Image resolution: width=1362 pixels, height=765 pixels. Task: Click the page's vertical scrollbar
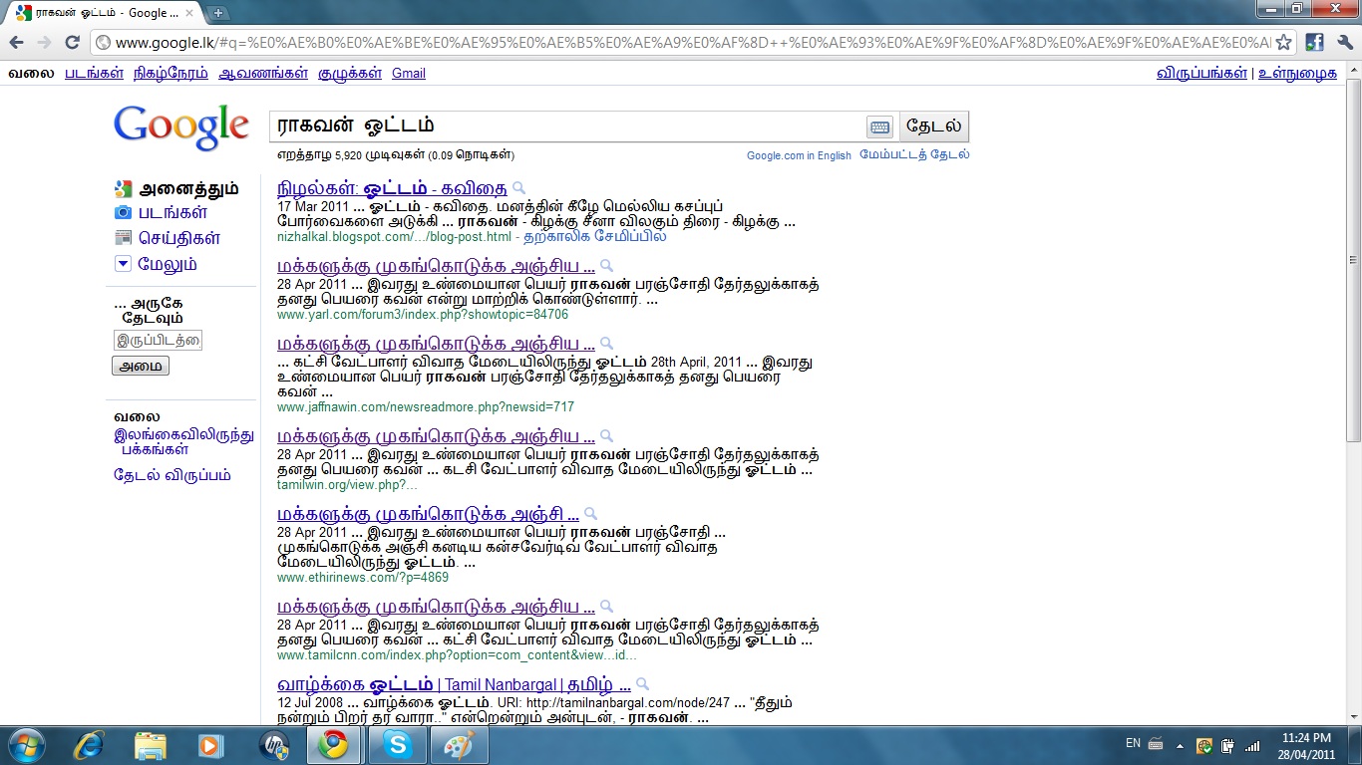1353,299
